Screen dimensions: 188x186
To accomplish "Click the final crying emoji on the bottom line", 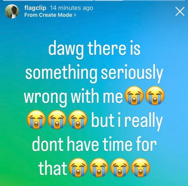I will [x=140, y=168].
